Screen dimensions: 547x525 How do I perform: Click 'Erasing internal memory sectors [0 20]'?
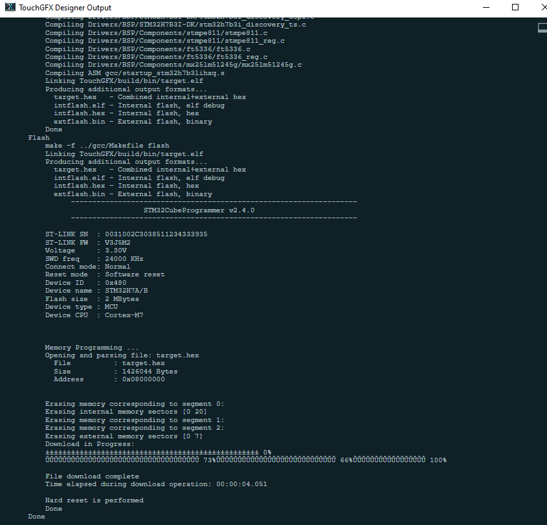point(126,412)
